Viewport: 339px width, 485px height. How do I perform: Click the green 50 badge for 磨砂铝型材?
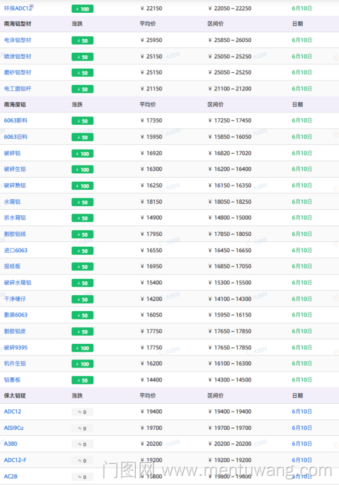click(x=82, y=73)
